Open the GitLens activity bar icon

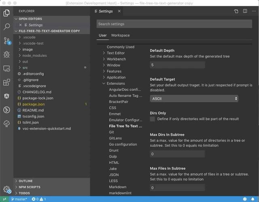tap(6, 110)
